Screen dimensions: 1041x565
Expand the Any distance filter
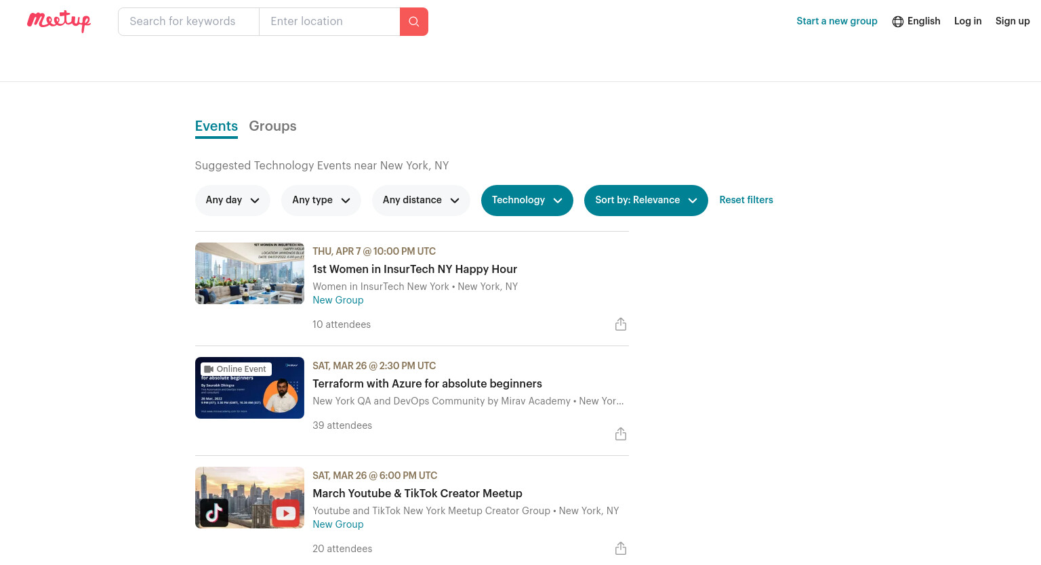click(x=421, y=201)
